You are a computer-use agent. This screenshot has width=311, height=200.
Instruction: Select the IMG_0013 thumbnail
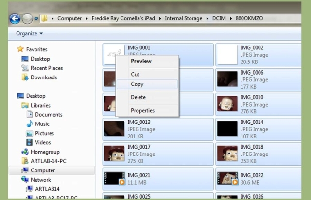click(114, 129)
